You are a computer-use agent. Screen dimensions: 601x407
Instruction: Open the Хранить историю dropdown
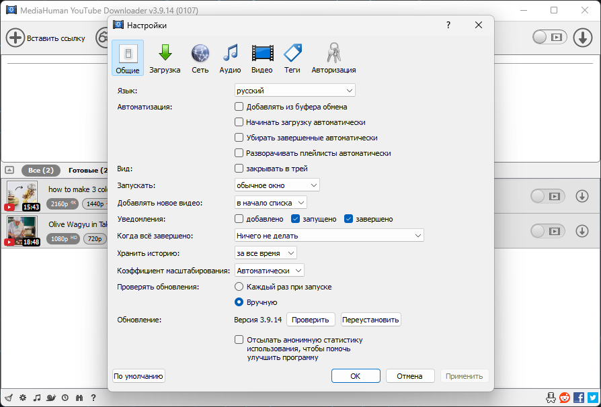click(266, 253)
